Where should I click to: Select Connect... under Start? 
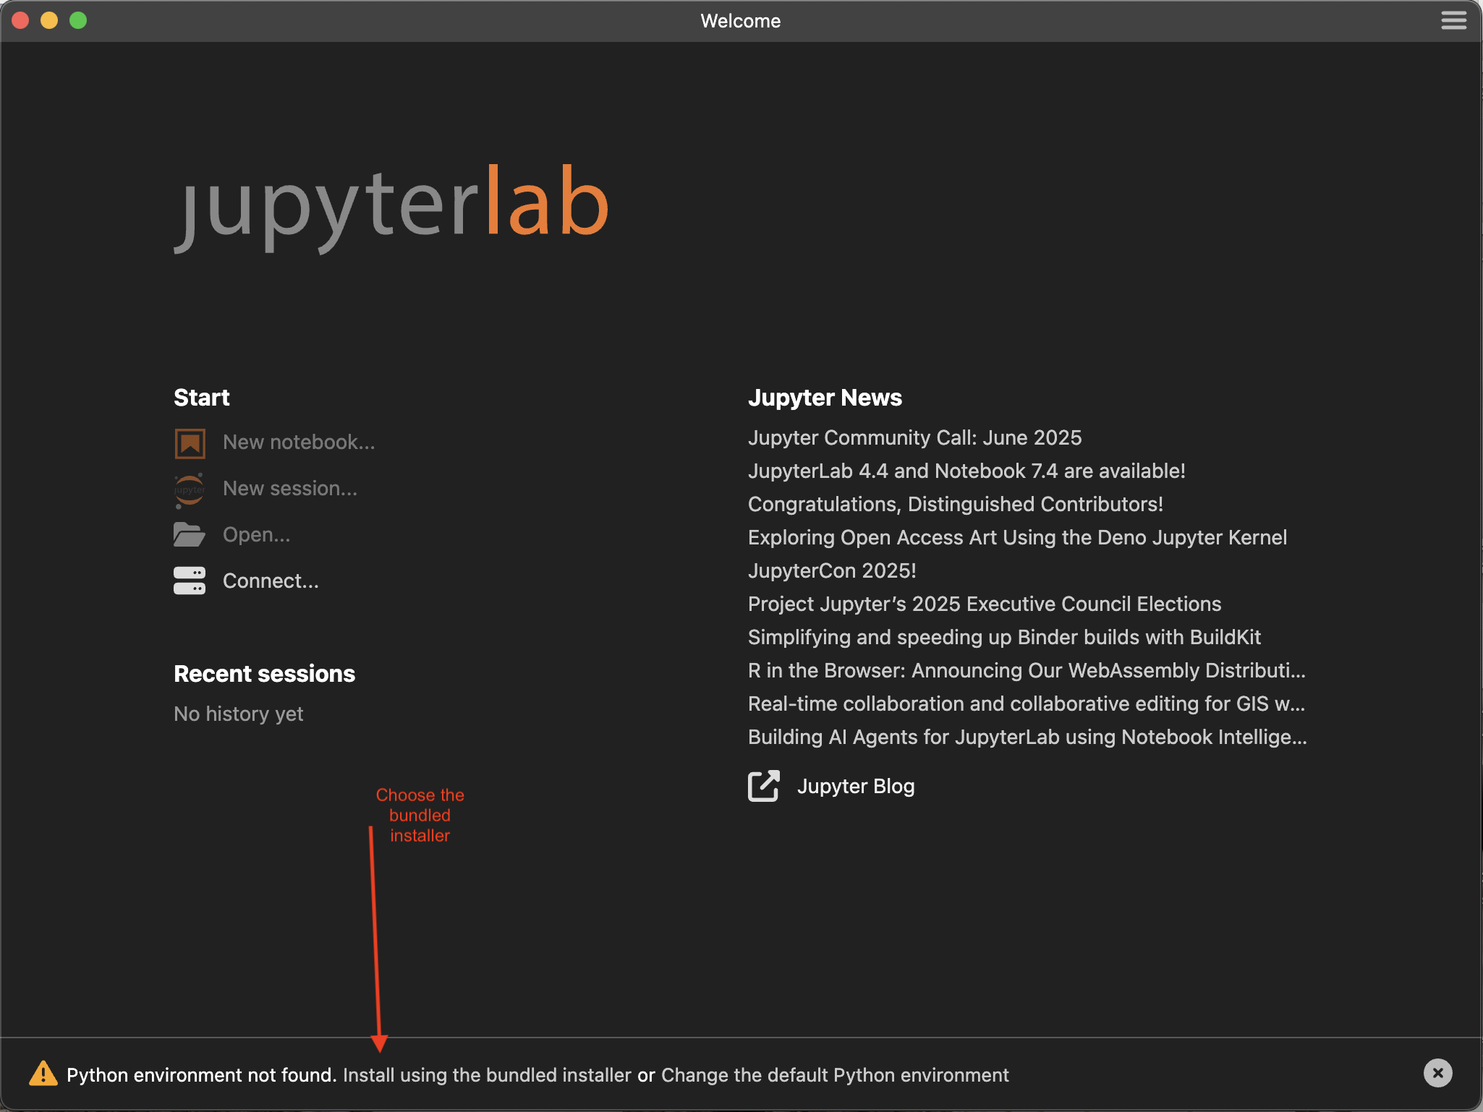[x=271, y=581]
